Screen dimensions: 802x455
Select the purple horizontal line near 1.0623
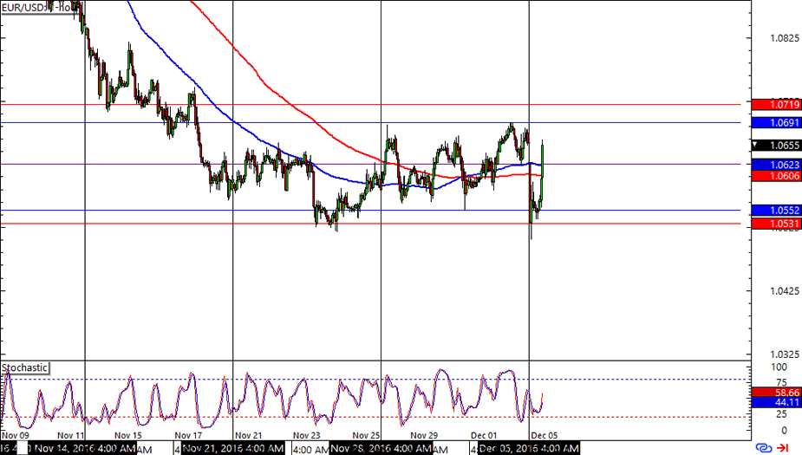point(371,164)
